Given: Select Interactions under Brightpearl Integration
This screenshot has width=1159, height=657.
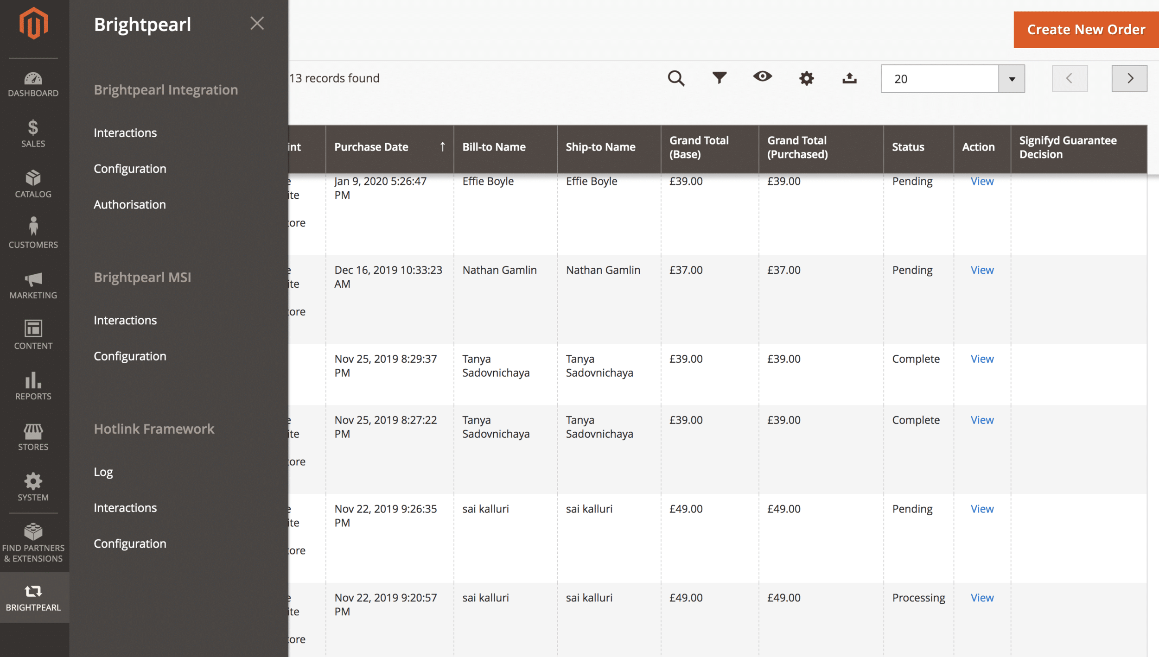Looking at the screenshot, I should [x=125, y=133].
